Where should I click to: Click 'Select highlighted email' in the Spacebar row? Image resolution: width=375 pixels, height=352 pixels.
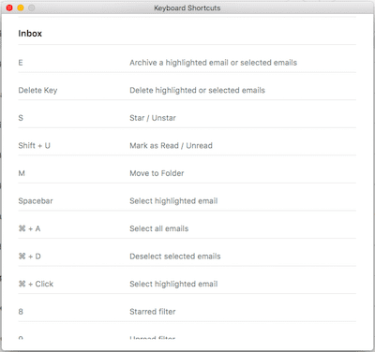click(x=173, y=201)
